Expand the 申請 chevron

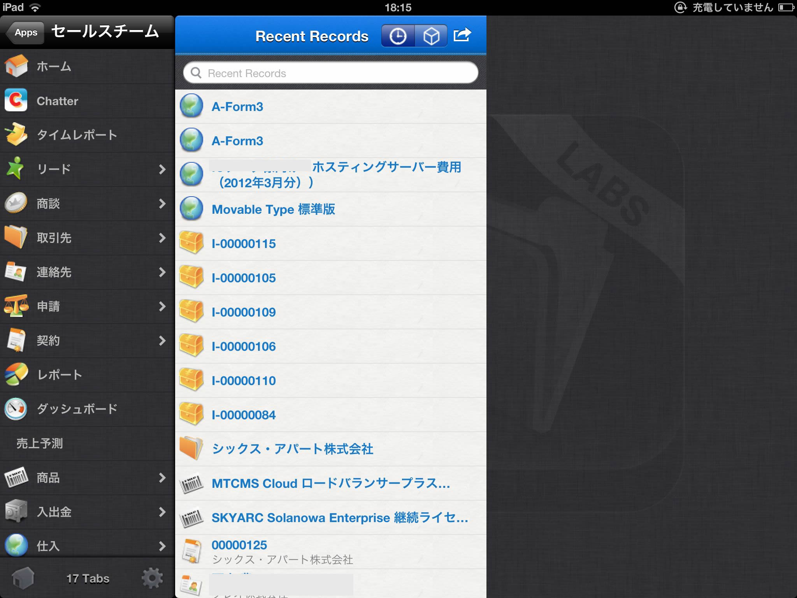(162, 306)
